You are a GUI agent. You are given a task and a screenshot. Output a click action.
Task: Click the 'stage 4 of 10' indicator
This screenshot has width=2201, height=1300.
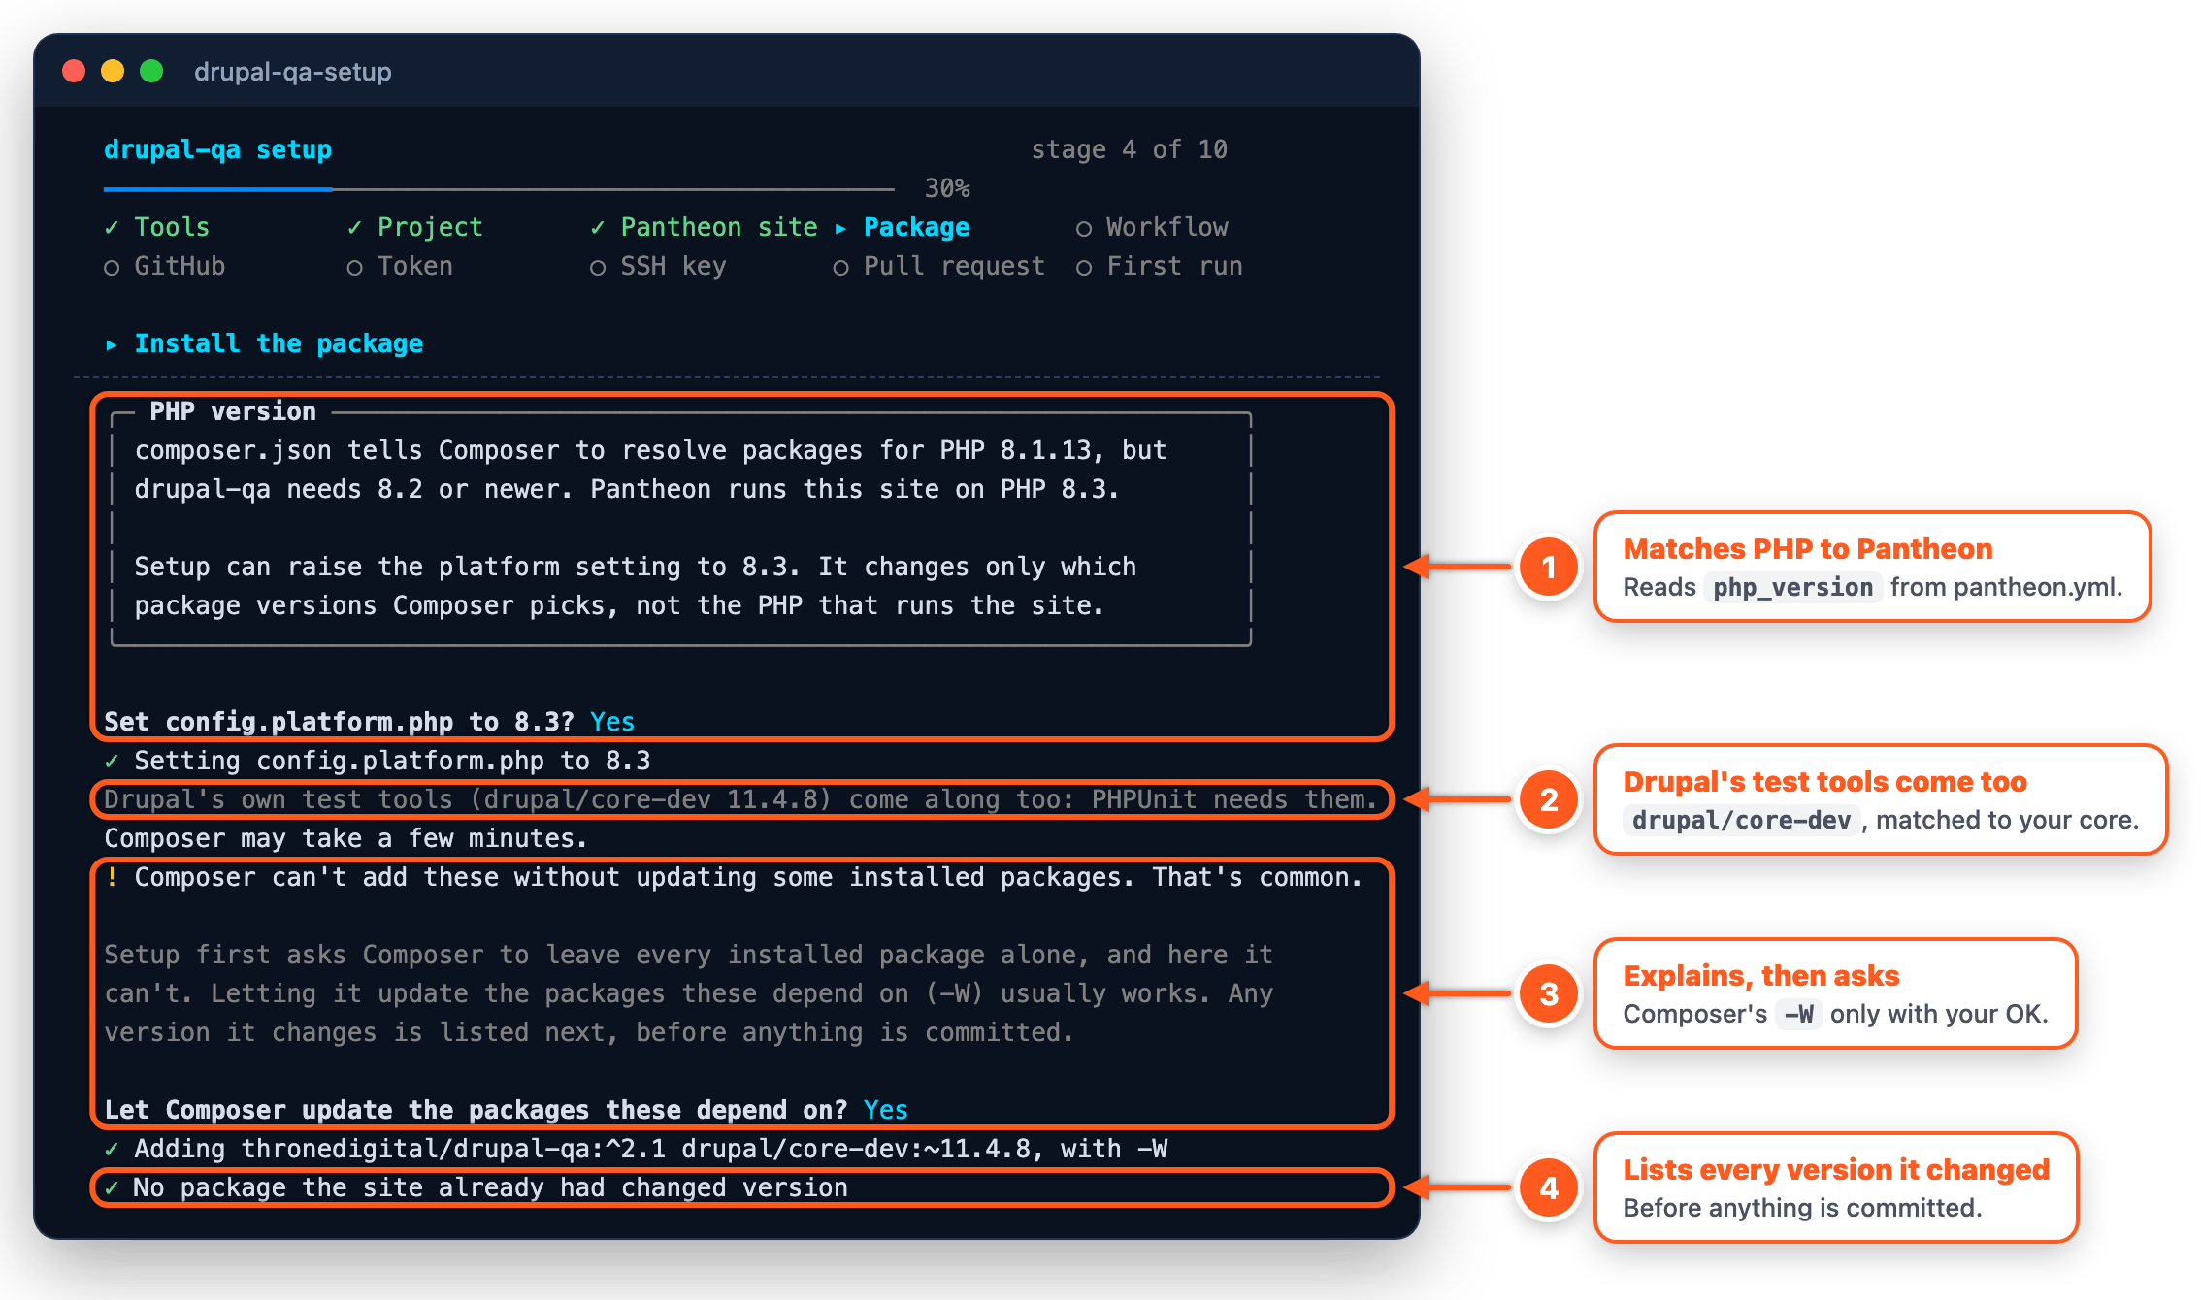[x=1129, y=149]
